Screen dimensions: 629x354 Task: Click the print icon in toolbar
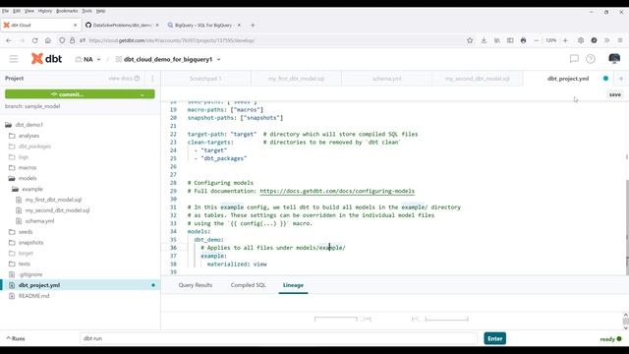point(523,40)
